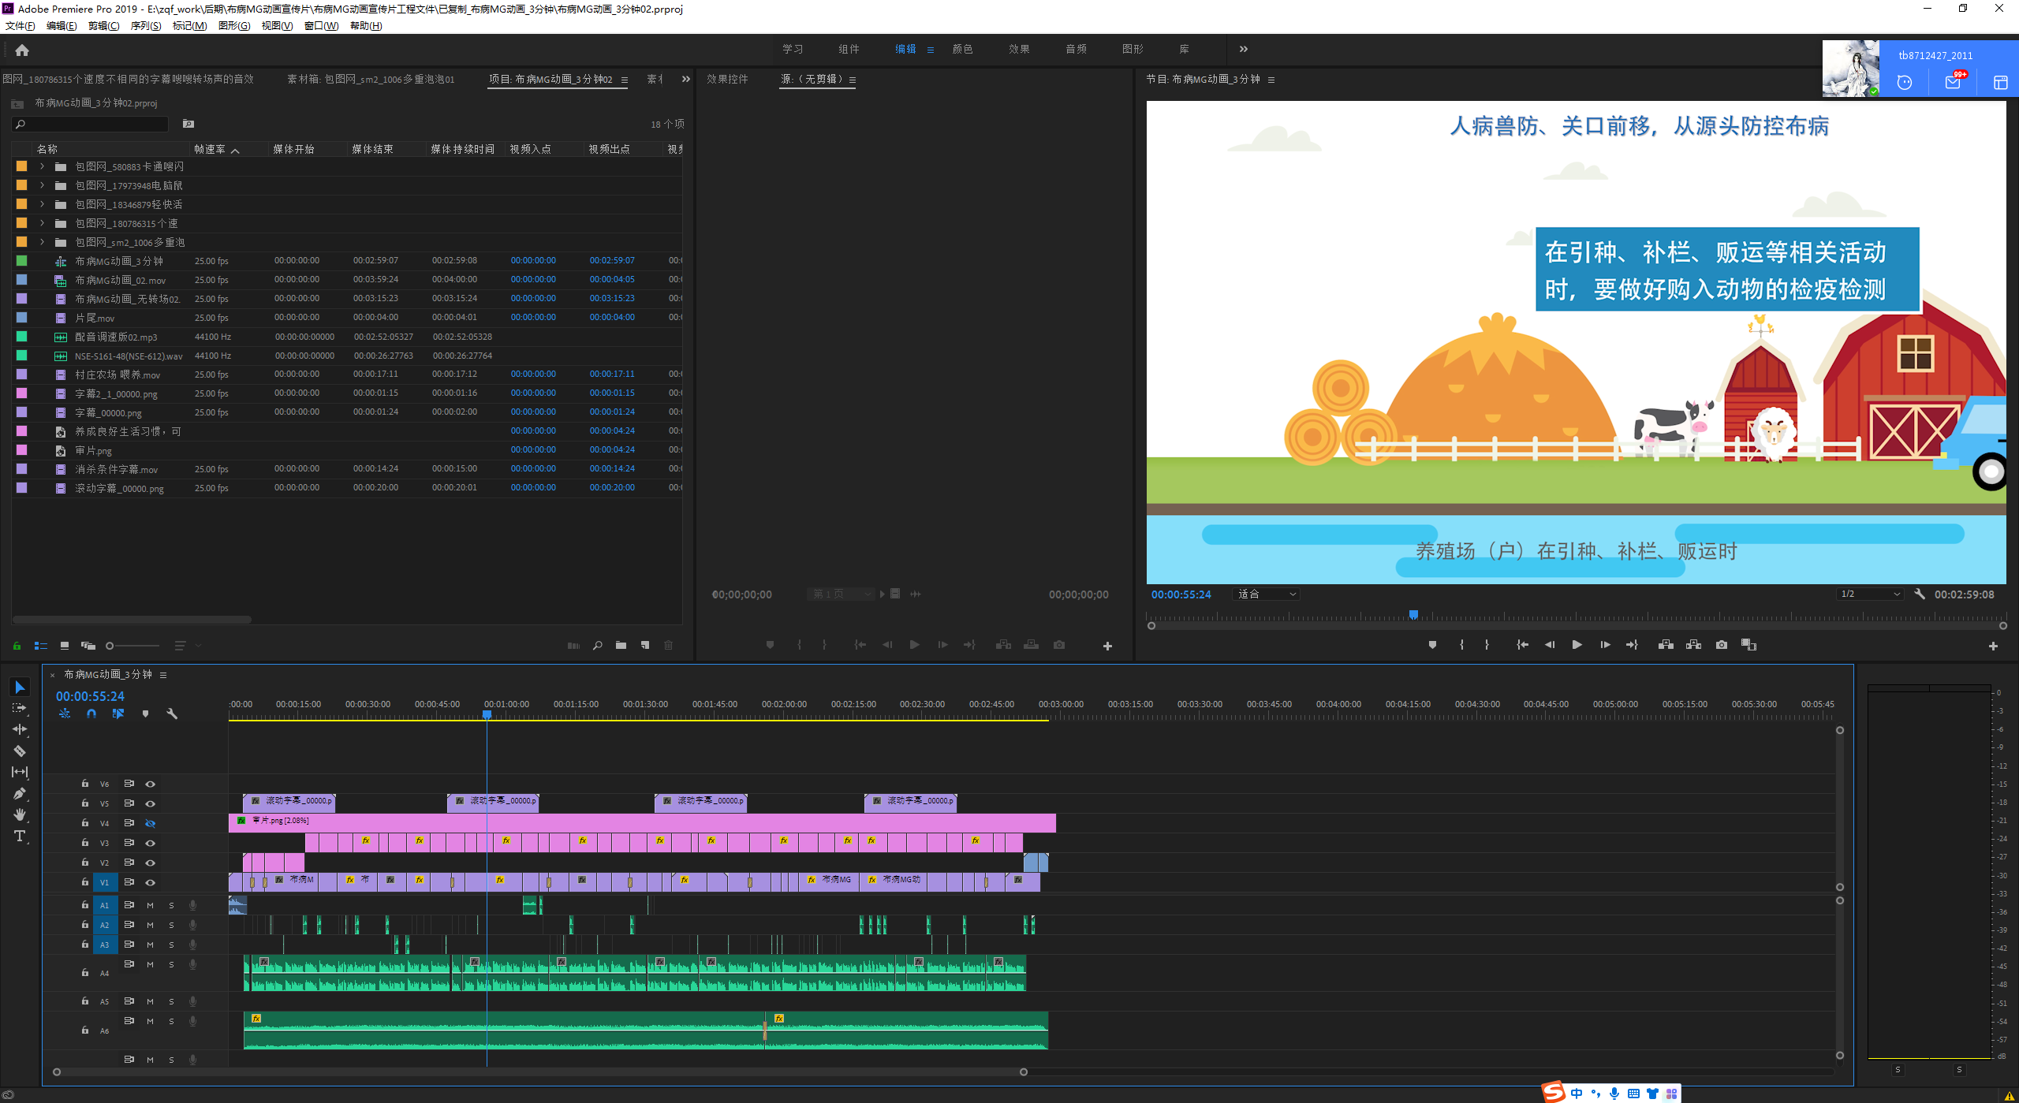Open comparison view in program monitor
Image resolution: width=2019 pixels, height=1103 pixels.
[1748, 645]
